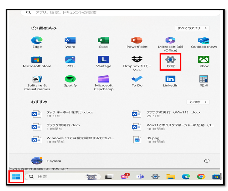228x191 pixels.
Task: Open Microsoft Clipchamp
Action: click(103, 83)
